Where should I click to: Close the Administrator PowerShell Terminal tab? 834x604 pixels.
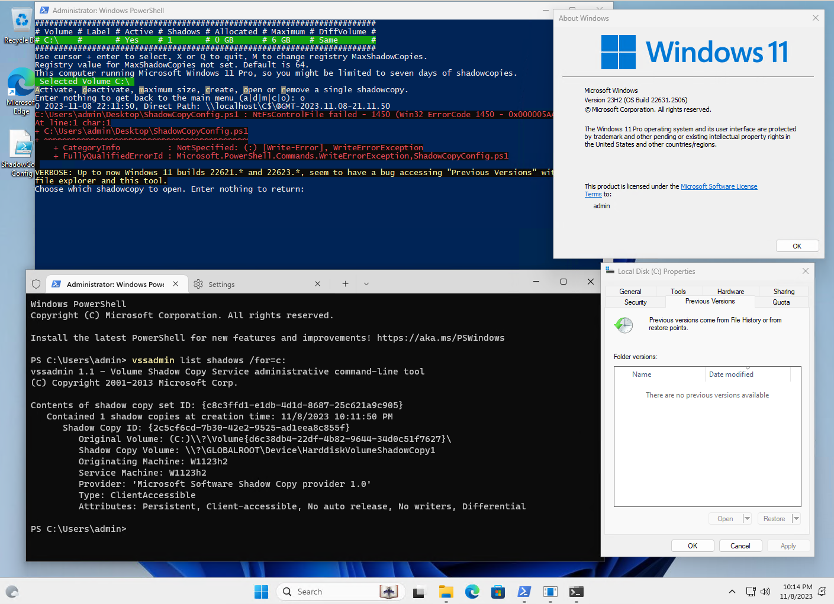[x=176, y=284]
